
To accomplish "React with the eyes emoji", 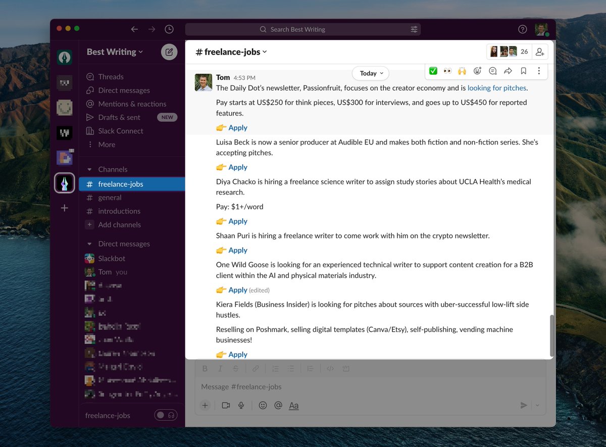I will click(447, 71).
